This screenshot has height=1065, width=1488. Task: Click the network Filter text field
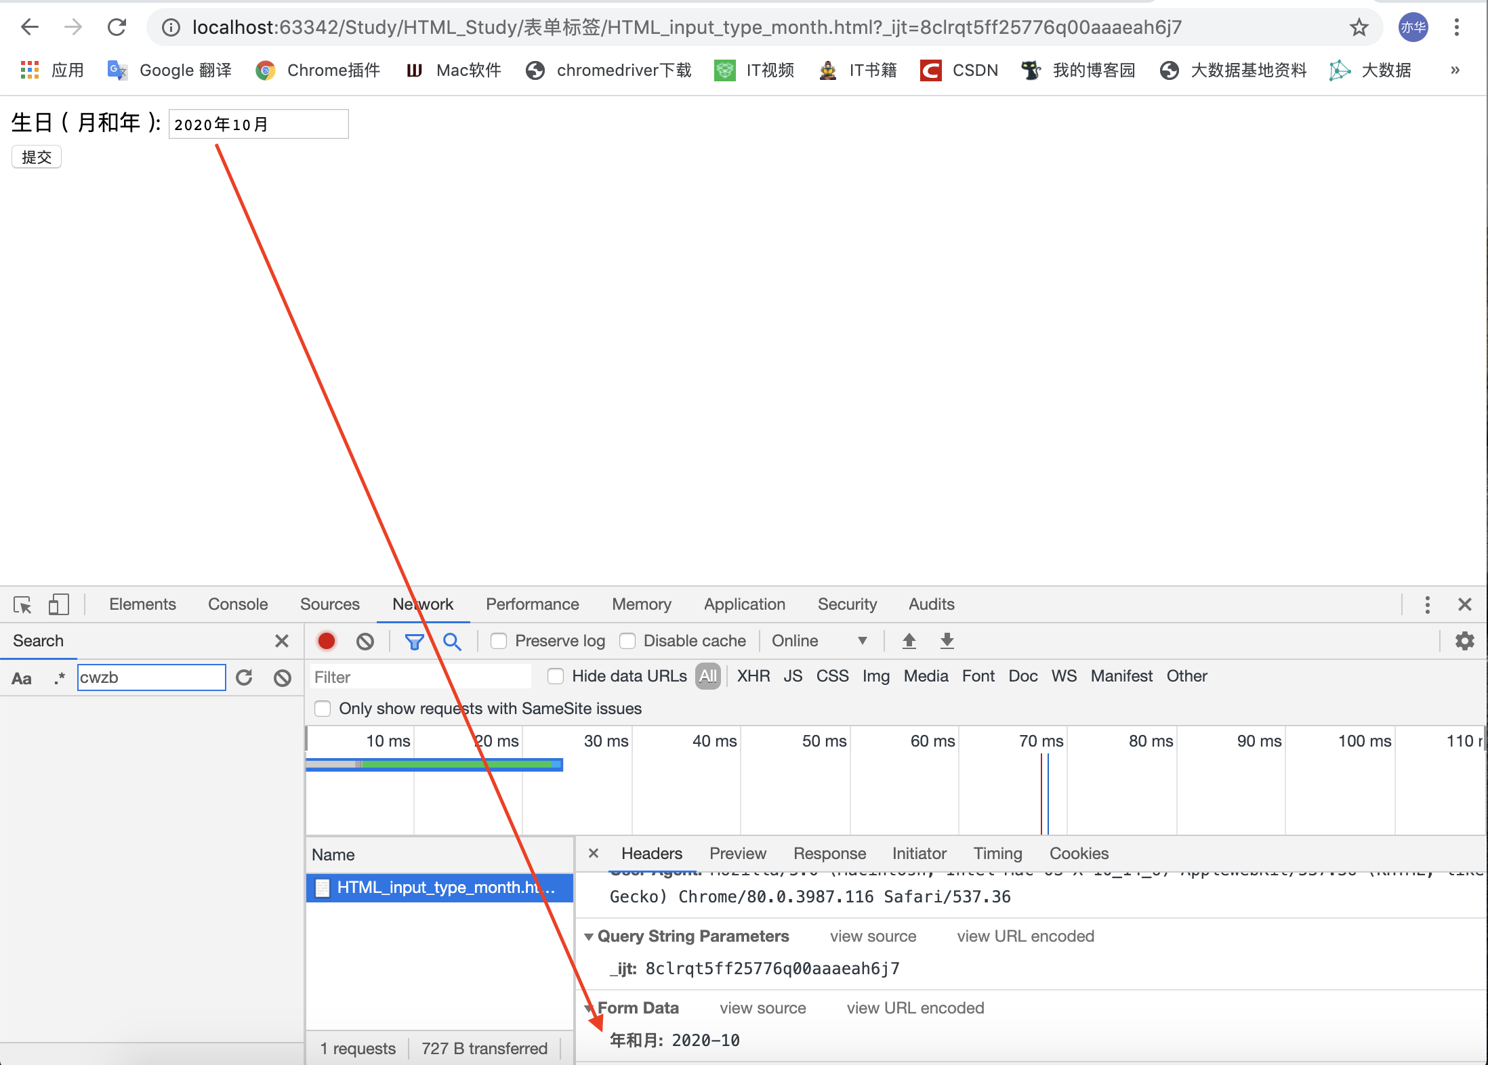point(420,677)
